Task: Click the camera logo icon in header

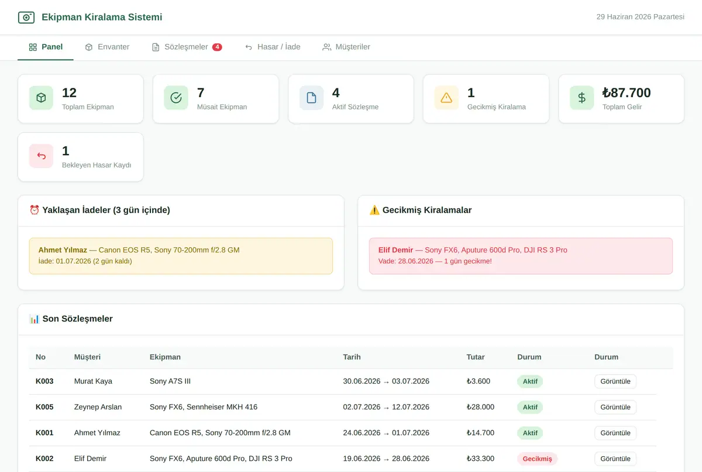Action: (26, 18)
